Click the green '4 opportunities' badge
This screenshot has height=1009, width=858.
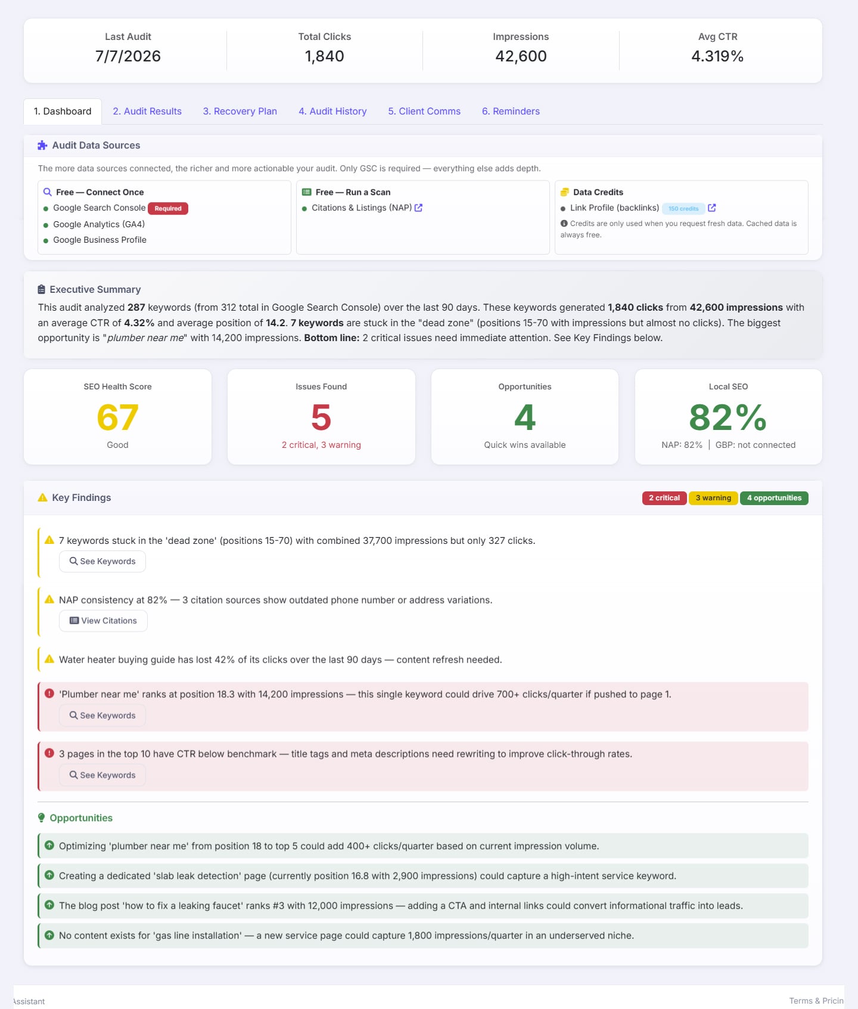coord(774,498)
